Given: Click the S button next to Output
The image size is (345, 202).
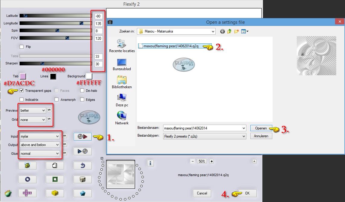Looking at the screenshot, I should tap(65, 144).
